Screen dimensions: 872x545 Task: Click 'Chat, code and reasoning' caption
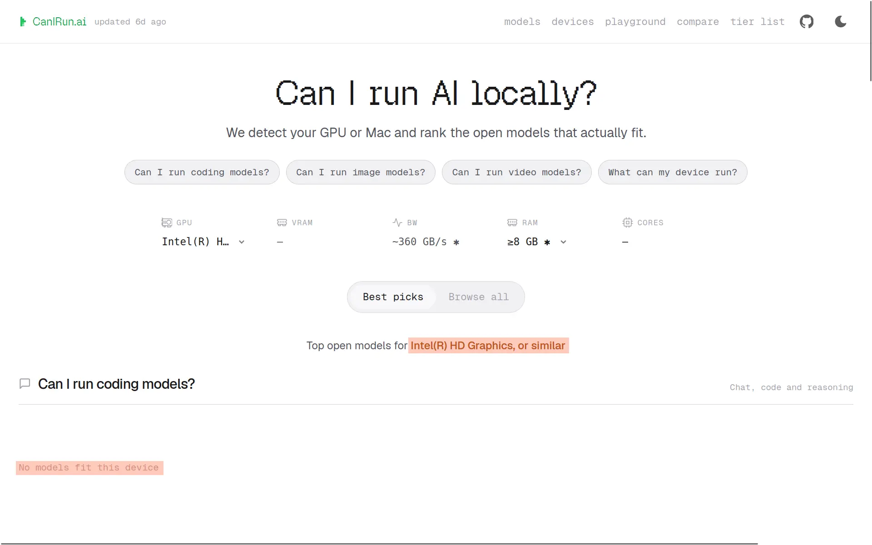(791, 387)
